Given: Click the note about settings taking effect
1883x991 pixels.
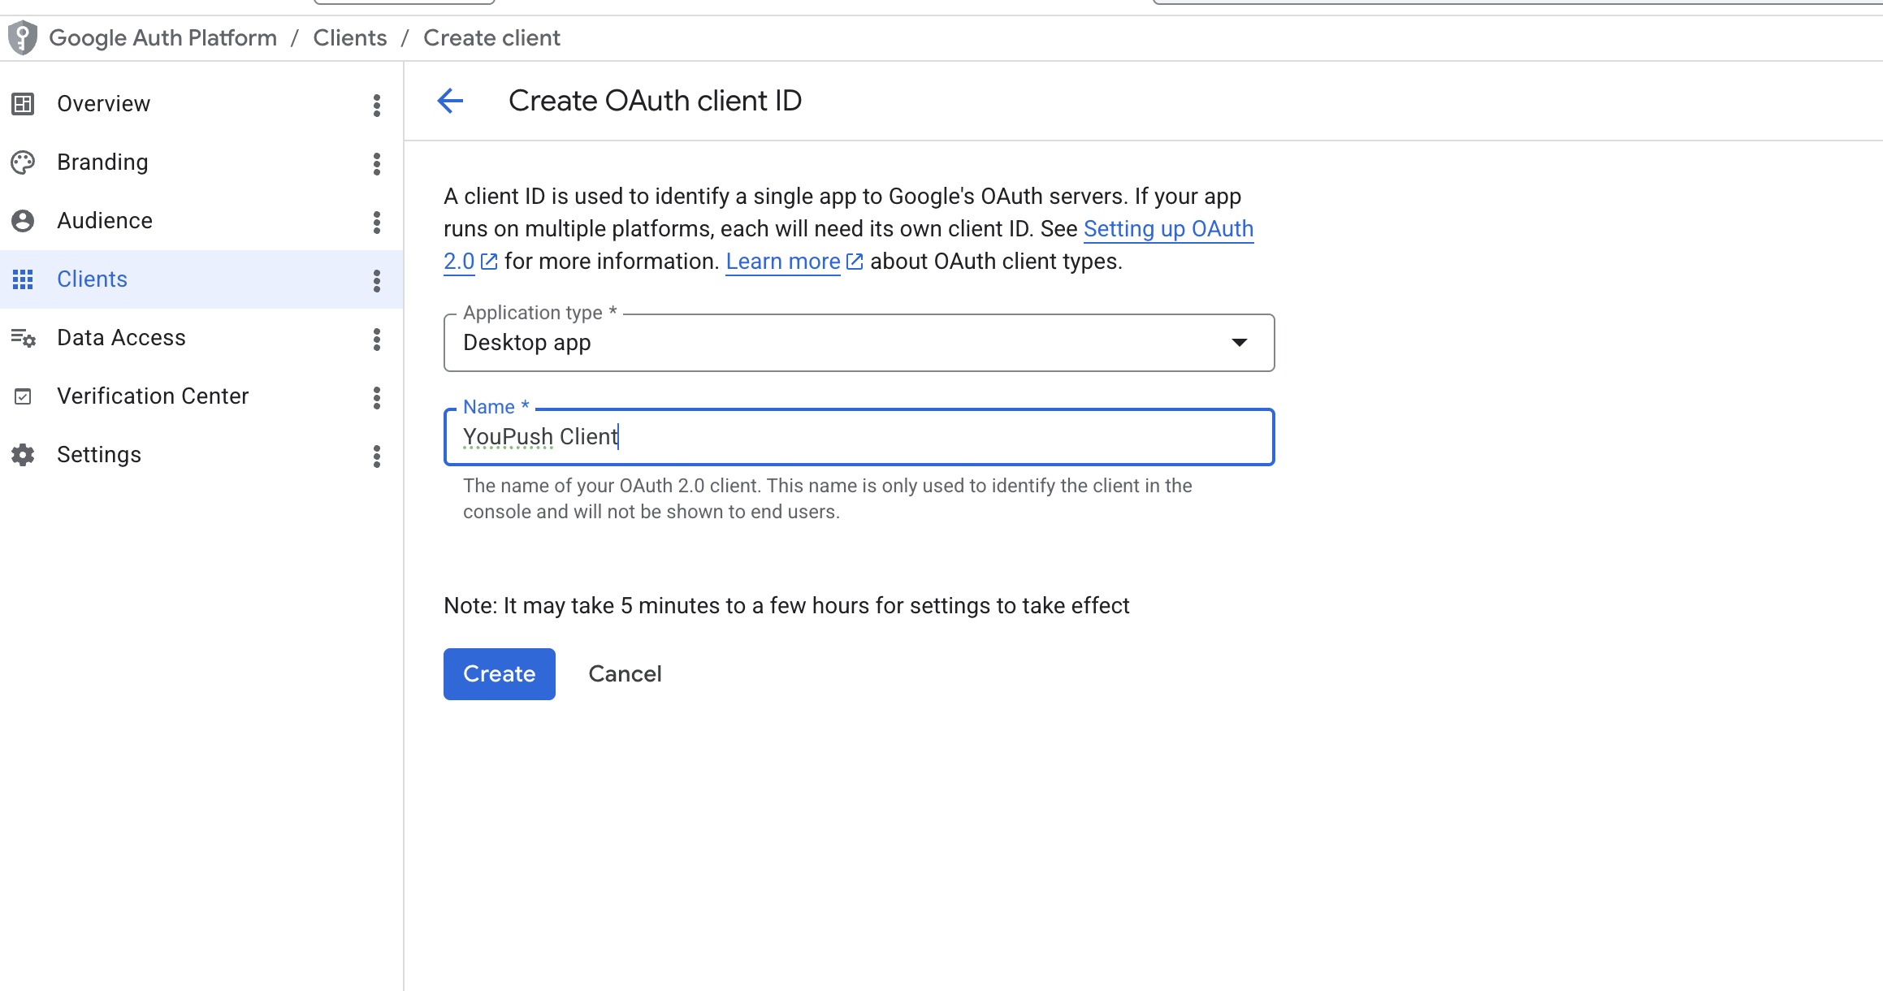Looking at the screenshot, I should (x=786, y=606).
